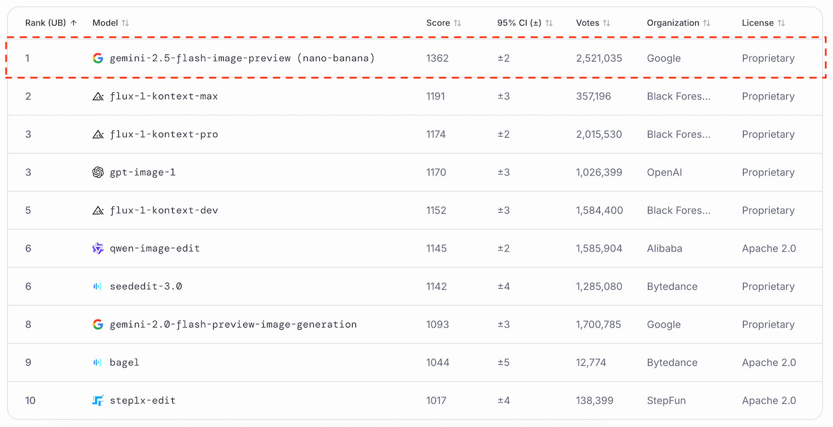Select the qwen-image-edit model name
This screenshot has height=427, width=833.
pos(155,248)
